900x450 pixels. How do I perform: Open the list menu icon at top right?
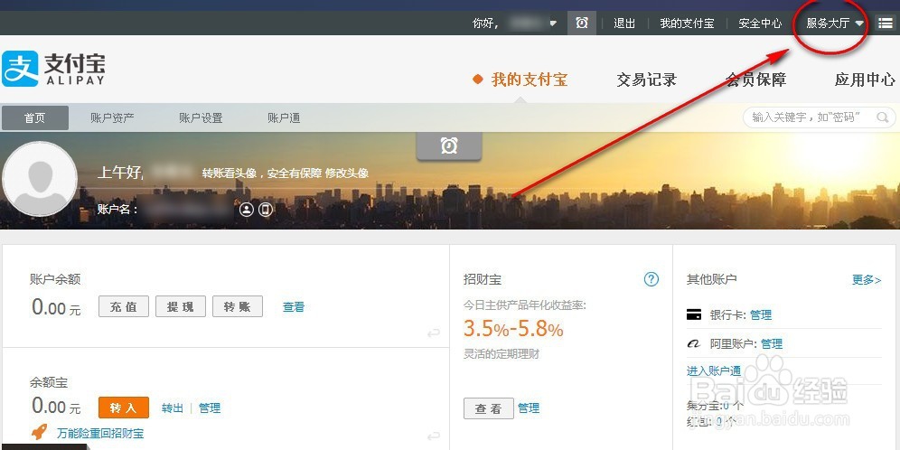[885, 23]
